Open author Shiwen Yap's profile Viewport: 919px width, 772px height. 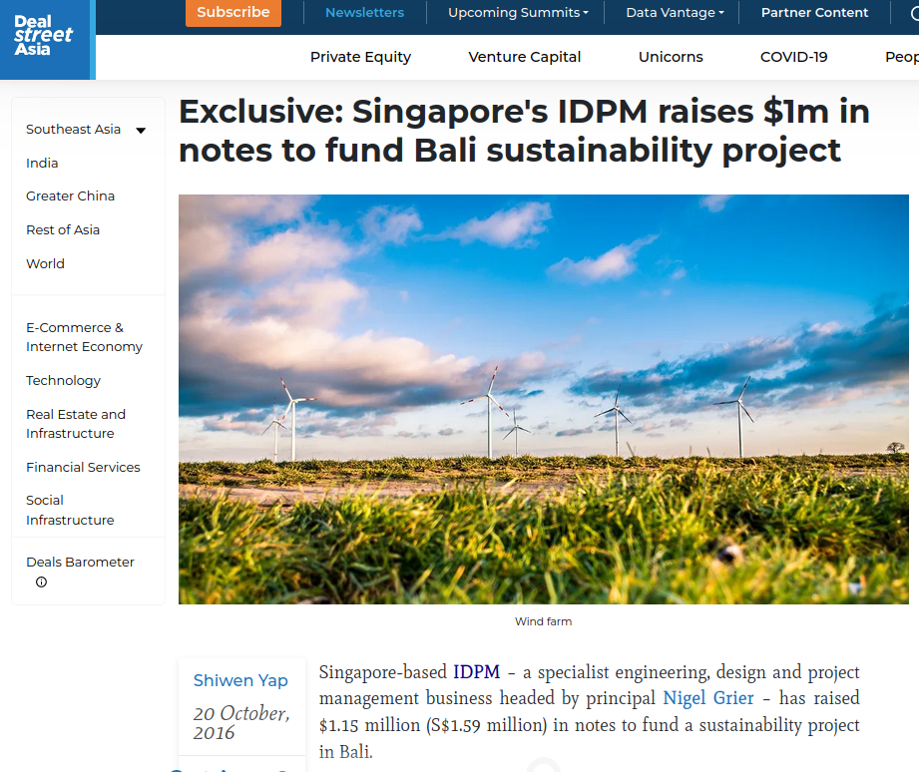[240, 680]
